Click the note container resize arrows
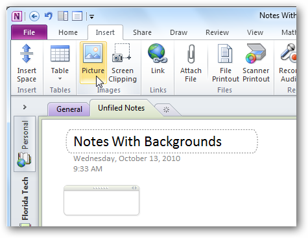 point(134,188)
